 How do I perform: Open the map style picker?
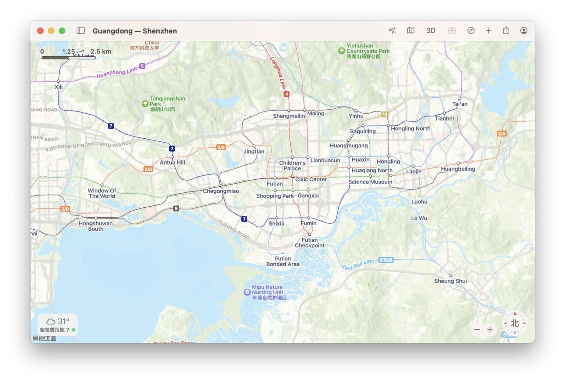[x=411, y=31]
